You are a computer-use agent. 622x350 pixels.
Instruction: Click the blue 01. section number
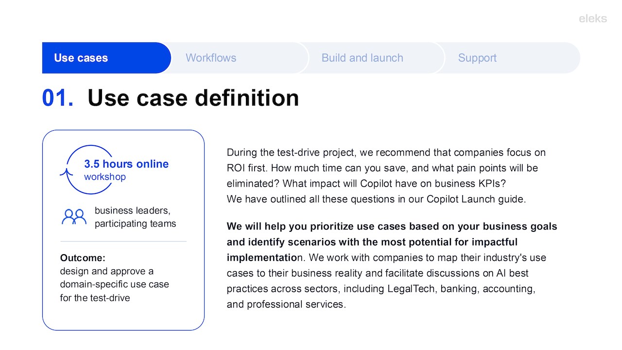click(x=58, y=98)
